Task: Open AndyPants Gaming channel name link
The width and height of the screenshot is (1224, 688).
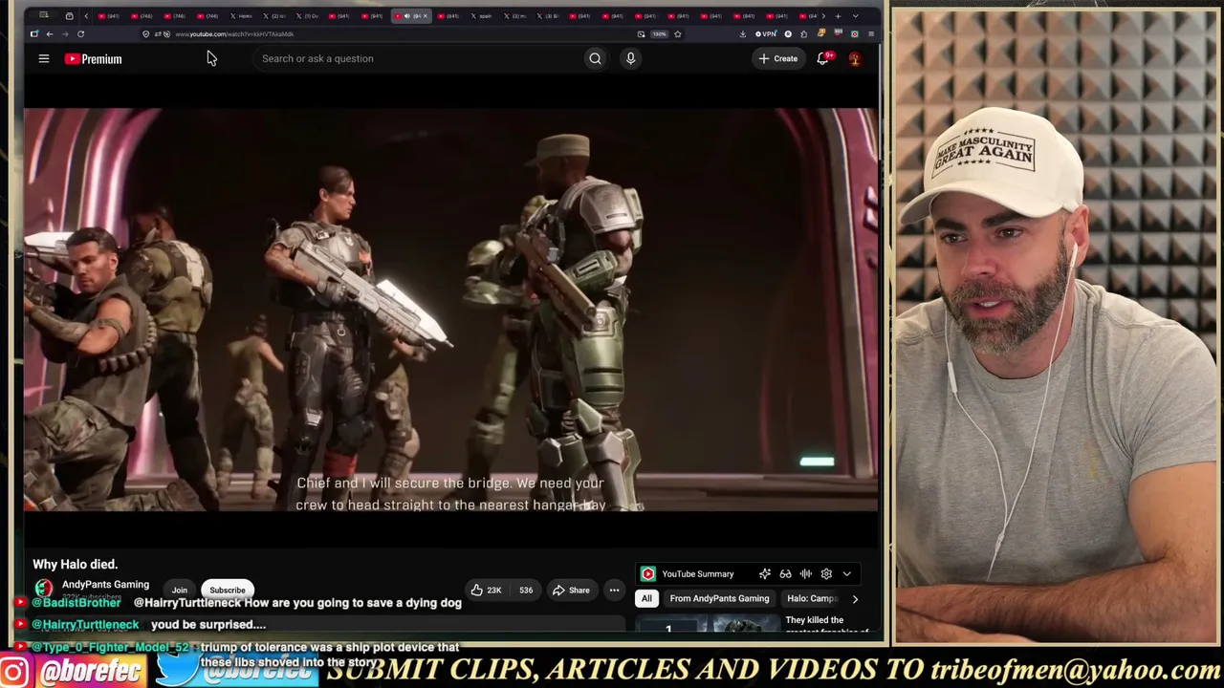Action: [x=105, y=585]
